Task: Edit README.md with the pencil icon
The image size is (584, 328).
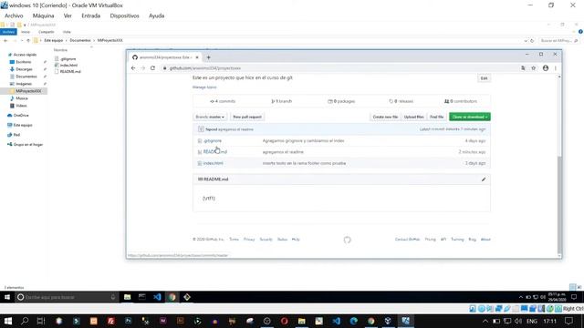Action: [484, 179]
